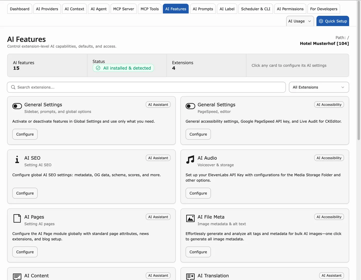Configure the AI SEO feature
Viewport: 361px width, 280px height.
coord(25,193)
